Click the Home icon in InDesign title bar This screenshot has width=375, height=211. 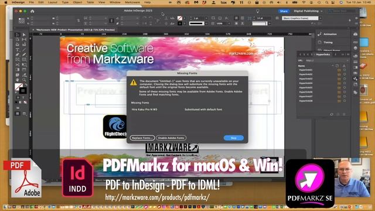tap(32, 11)
